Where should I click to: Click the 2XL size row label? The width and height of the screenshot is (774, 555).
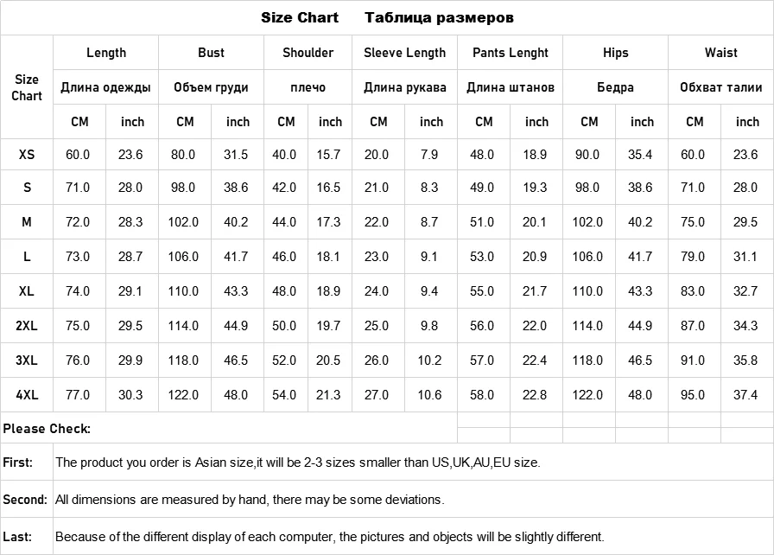click(27, 326)
